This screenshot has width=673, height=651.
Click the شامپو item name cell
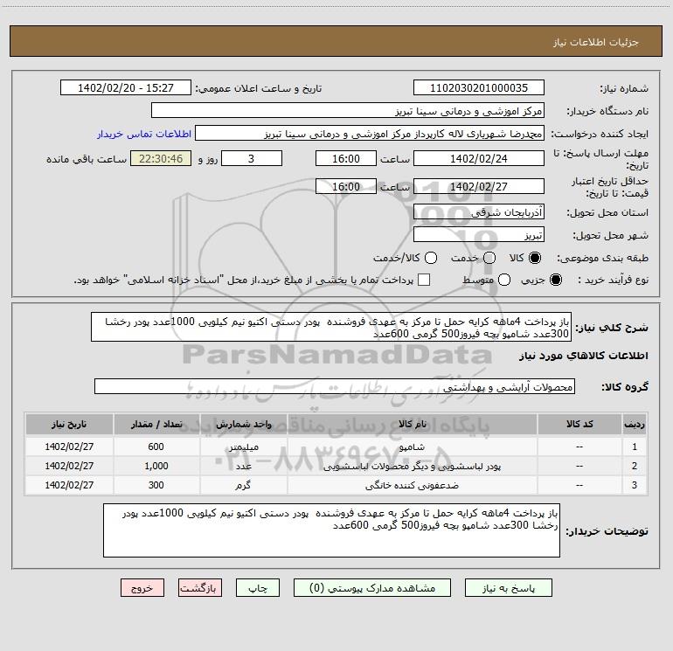pyautogui.click(x=412, y=447)
